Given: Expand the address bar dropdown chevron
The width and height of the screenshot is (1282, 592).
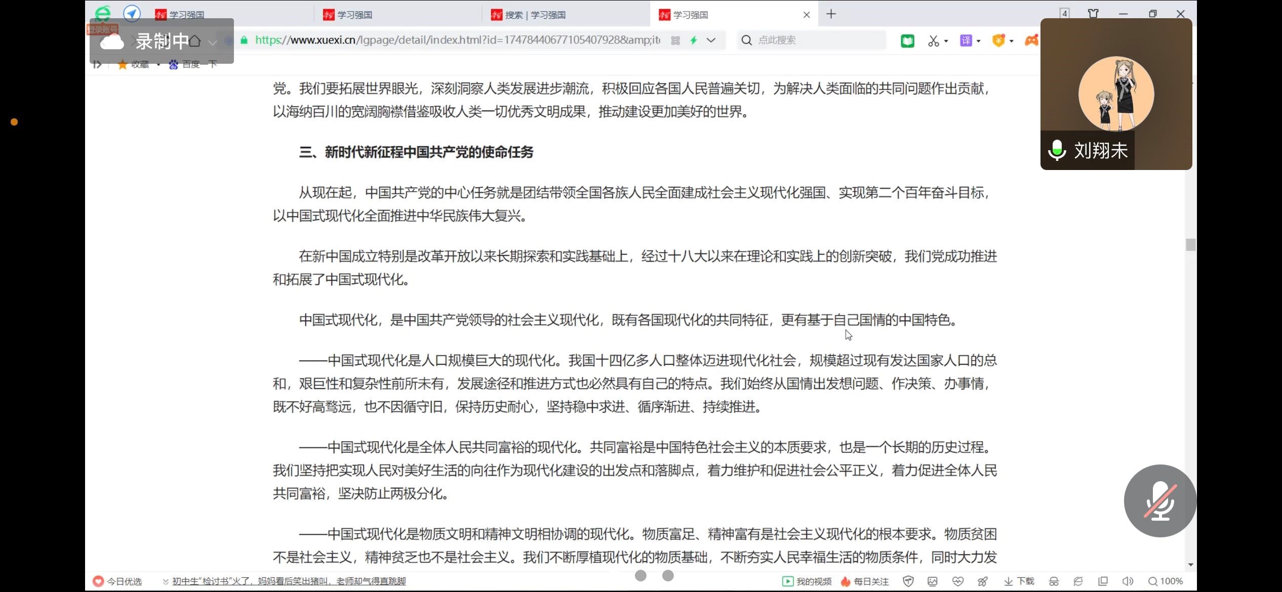Looking at the screenshot, I should (x=711, y=40).
